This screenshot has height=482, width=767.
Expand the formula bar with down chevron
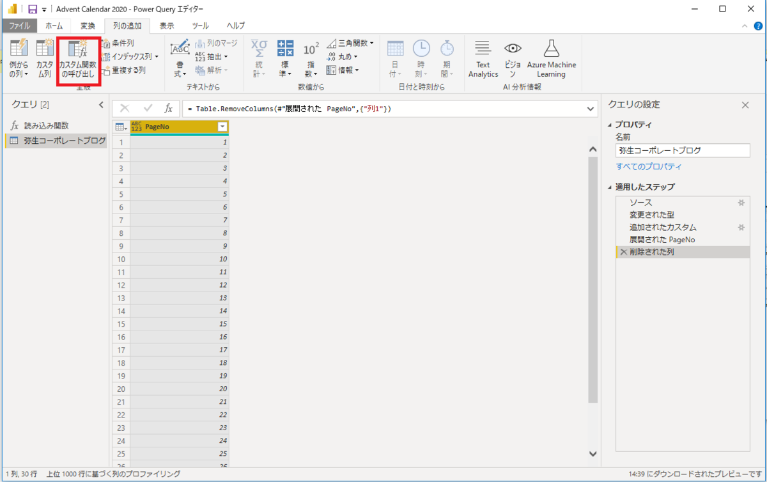[x=590, y=109]
